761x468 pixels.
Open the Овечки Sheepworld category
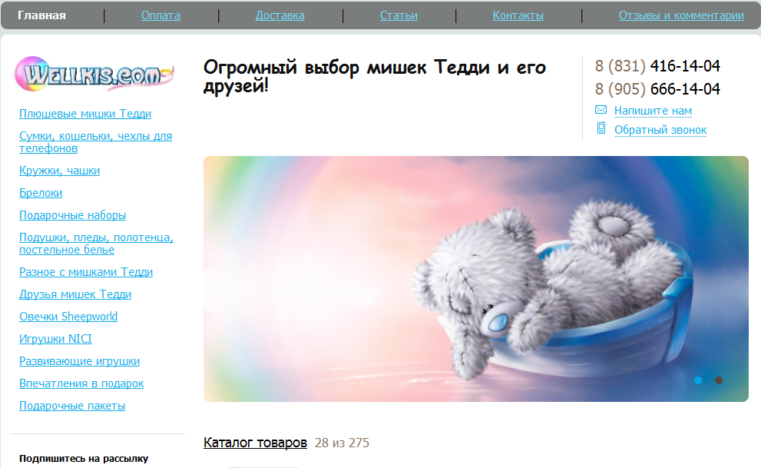coord(68,317)
